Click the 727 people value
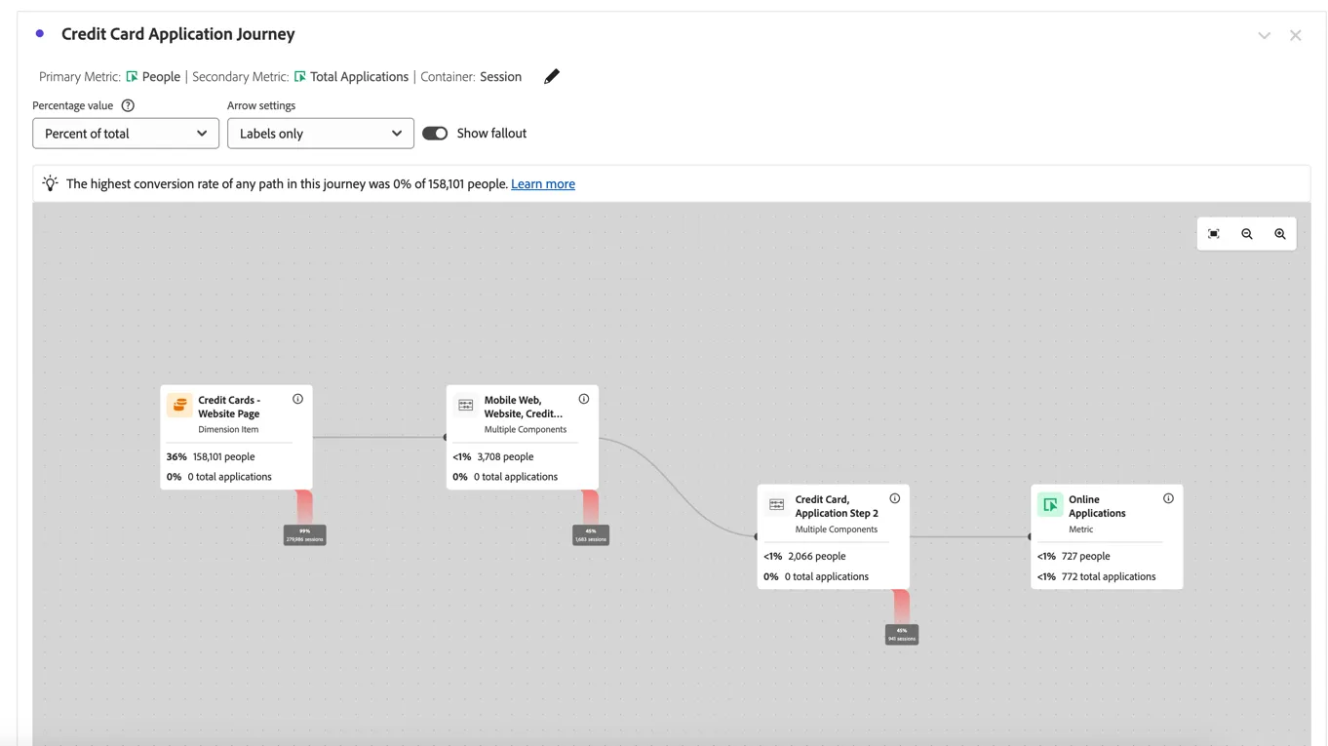Screen dimensions: 1328x746 pos(1087,556)
